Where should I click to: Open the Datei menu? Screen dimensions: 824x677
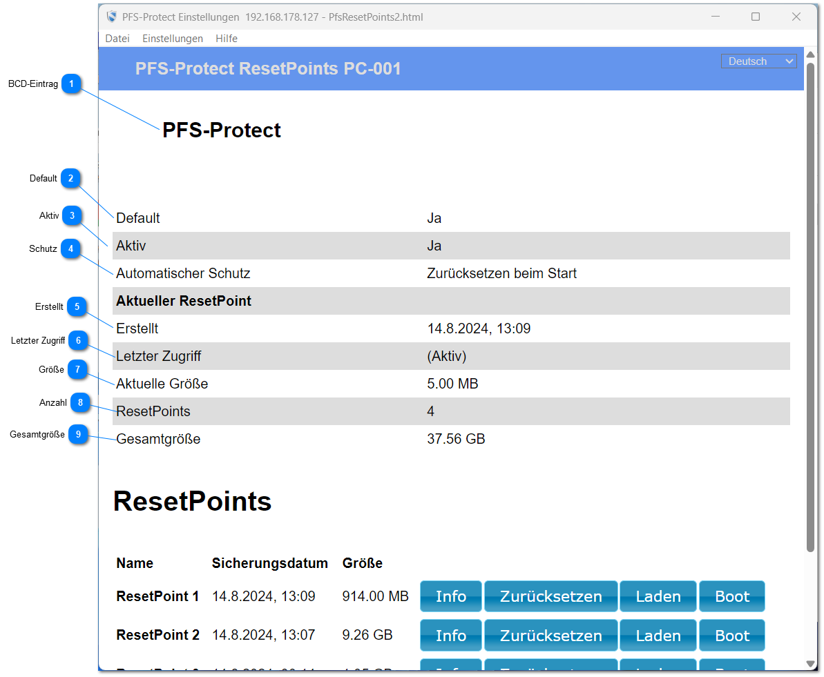tap(117, 39)
